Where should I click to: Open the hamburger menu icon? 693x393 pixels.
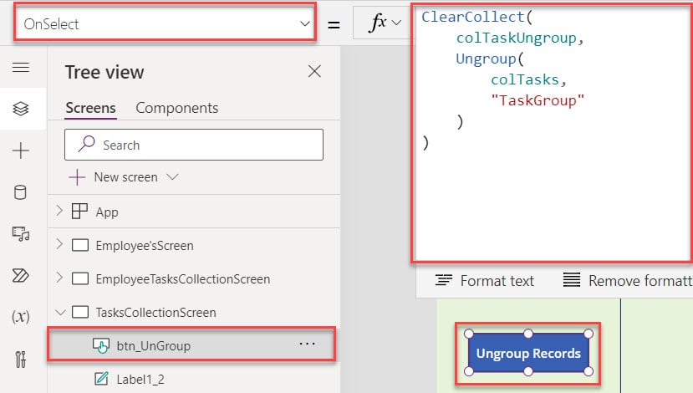coord(21,67)
